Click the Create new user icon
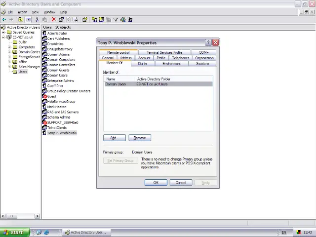Image resolution: width=316 pixels, height=237 pixels. (x=94, y=20)
